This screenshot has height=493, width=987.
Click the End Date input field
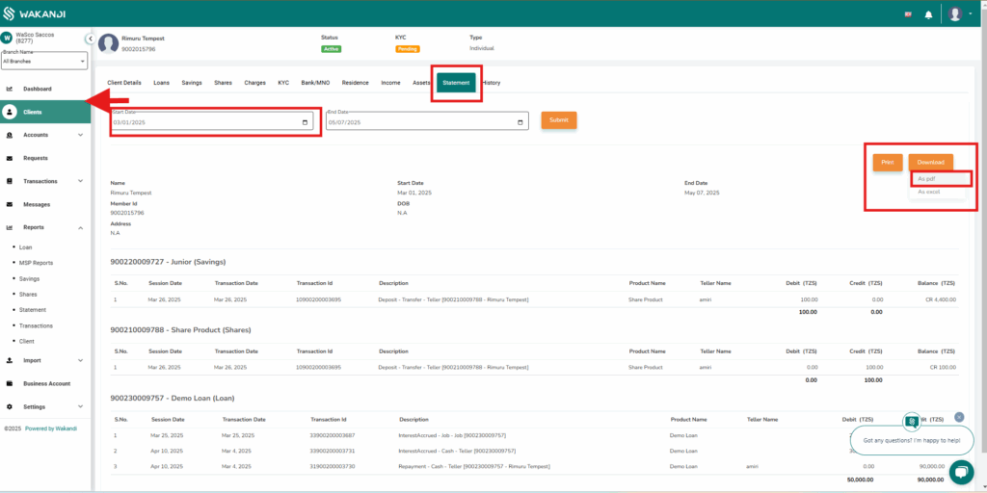[427, 122]
